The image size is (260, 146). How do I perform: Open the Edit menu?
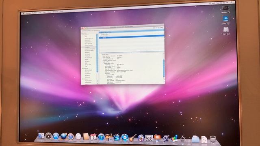coord(44,13)
